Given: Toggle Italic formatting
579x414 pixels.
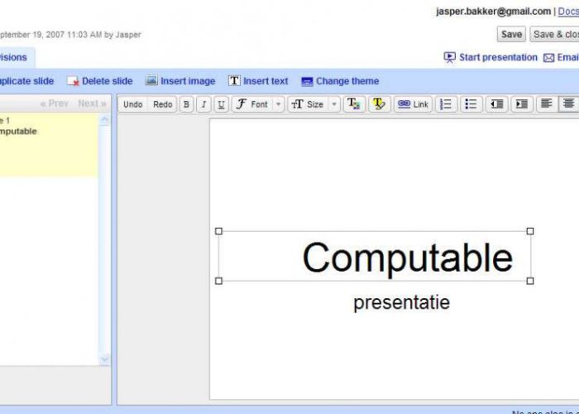Looking at the screenshot, I should click(203, 104).
